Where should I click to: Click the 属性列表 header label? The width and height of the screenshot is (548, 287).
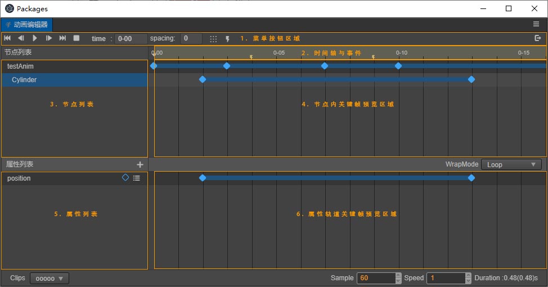[x=20, y=164]
